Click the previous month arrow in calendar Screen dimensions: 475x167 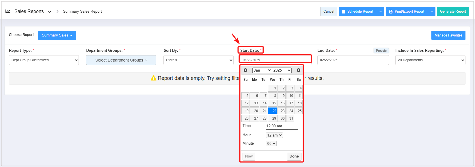tap(245, 70)
